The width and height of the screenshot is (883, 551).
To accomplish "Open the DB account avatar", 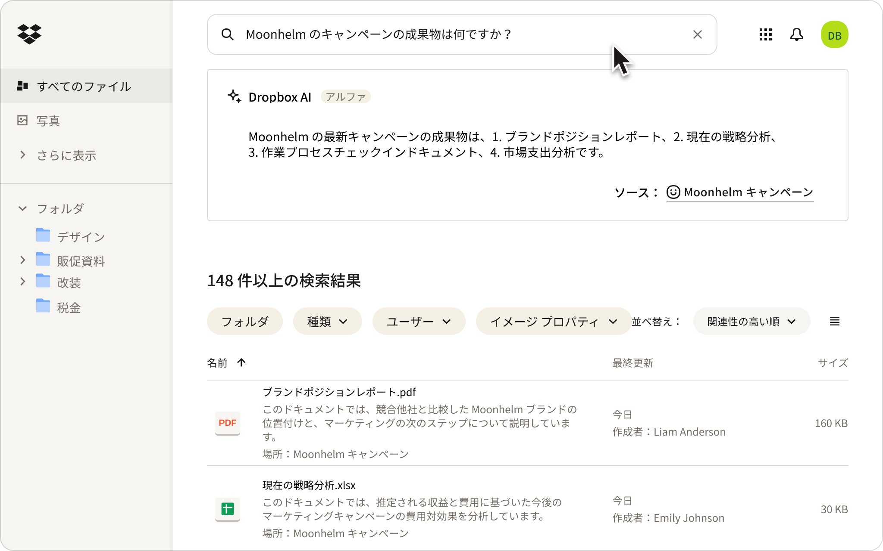I will 834,34.
